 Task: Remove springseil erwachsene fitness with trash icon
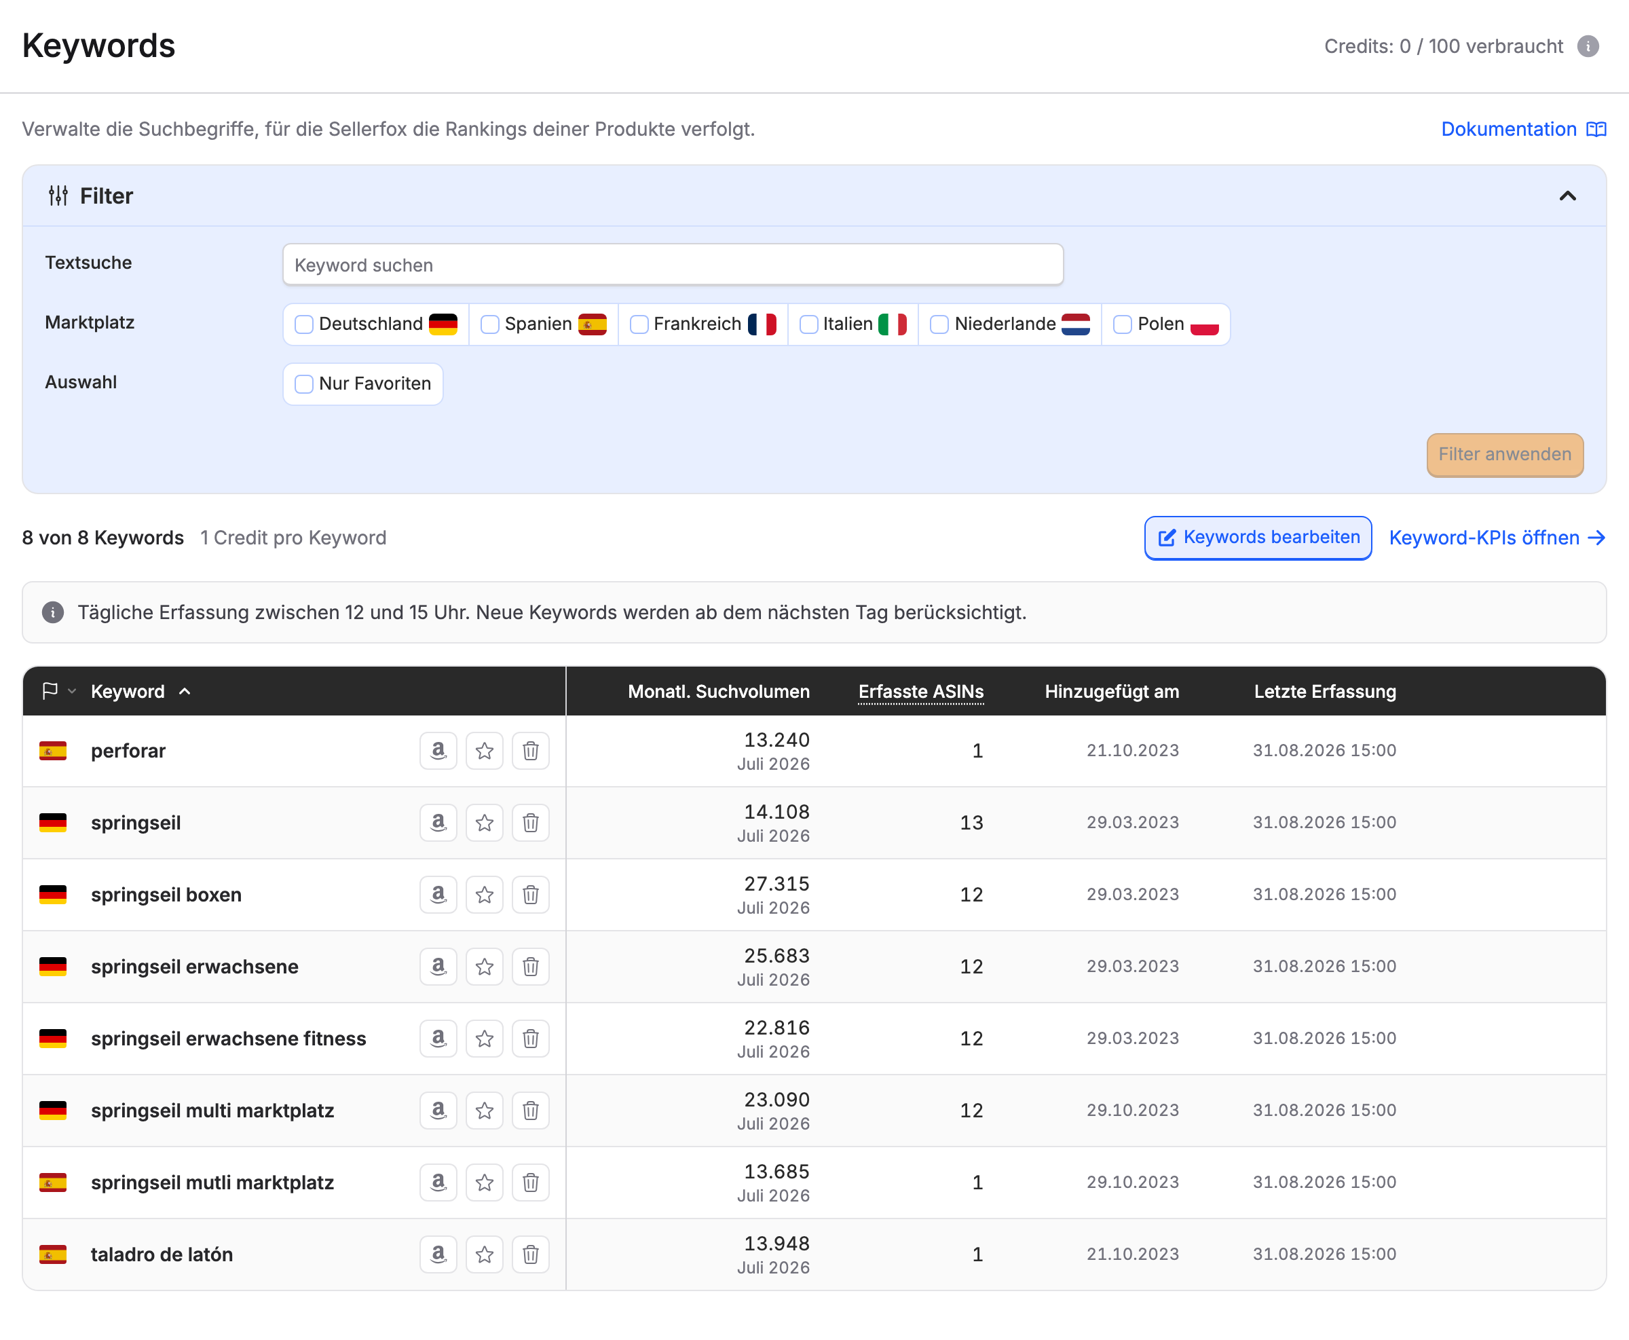tap(531, 1038)
